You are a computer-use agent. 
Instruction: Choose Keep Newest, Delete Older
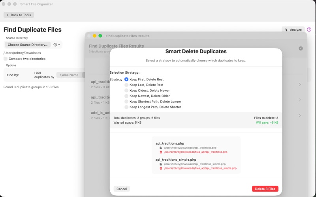[126, 96]
